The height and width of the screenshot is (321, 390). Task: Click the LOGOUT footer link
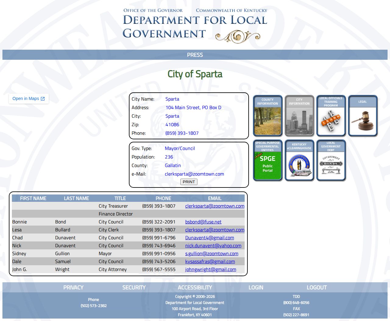click(x=317, y=287)
